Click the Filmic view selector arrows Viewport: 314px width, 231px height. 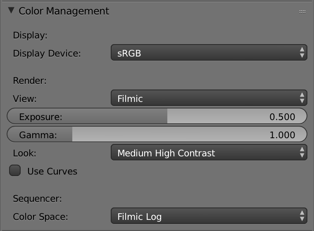[x=302, y=98]
